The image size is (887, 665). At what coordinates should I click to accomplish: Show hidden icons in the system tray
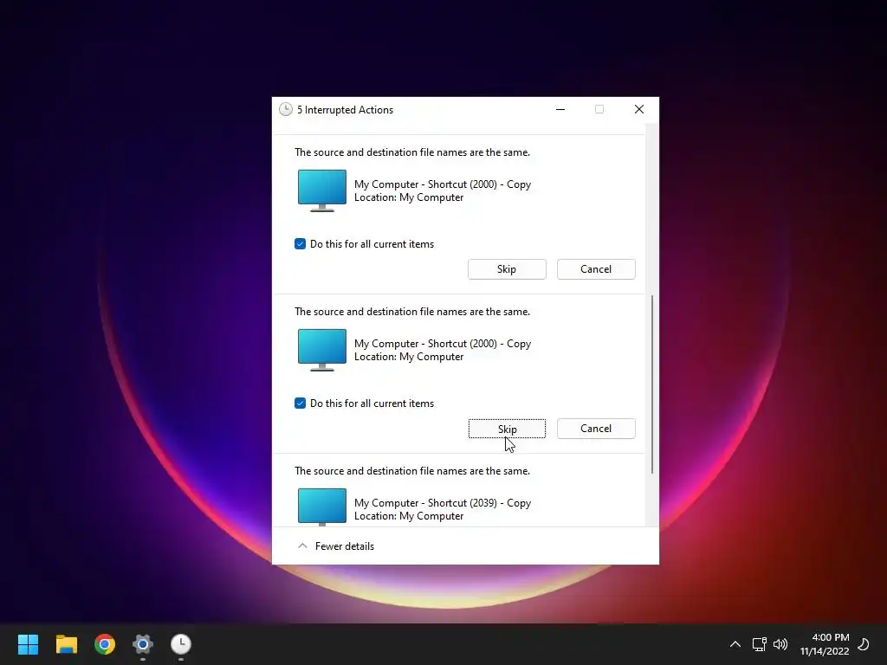735,644
